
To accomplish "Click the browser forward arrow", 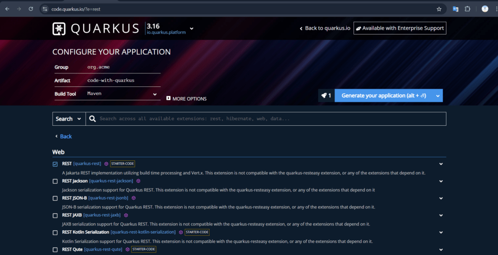I will [x=19, y=9].
